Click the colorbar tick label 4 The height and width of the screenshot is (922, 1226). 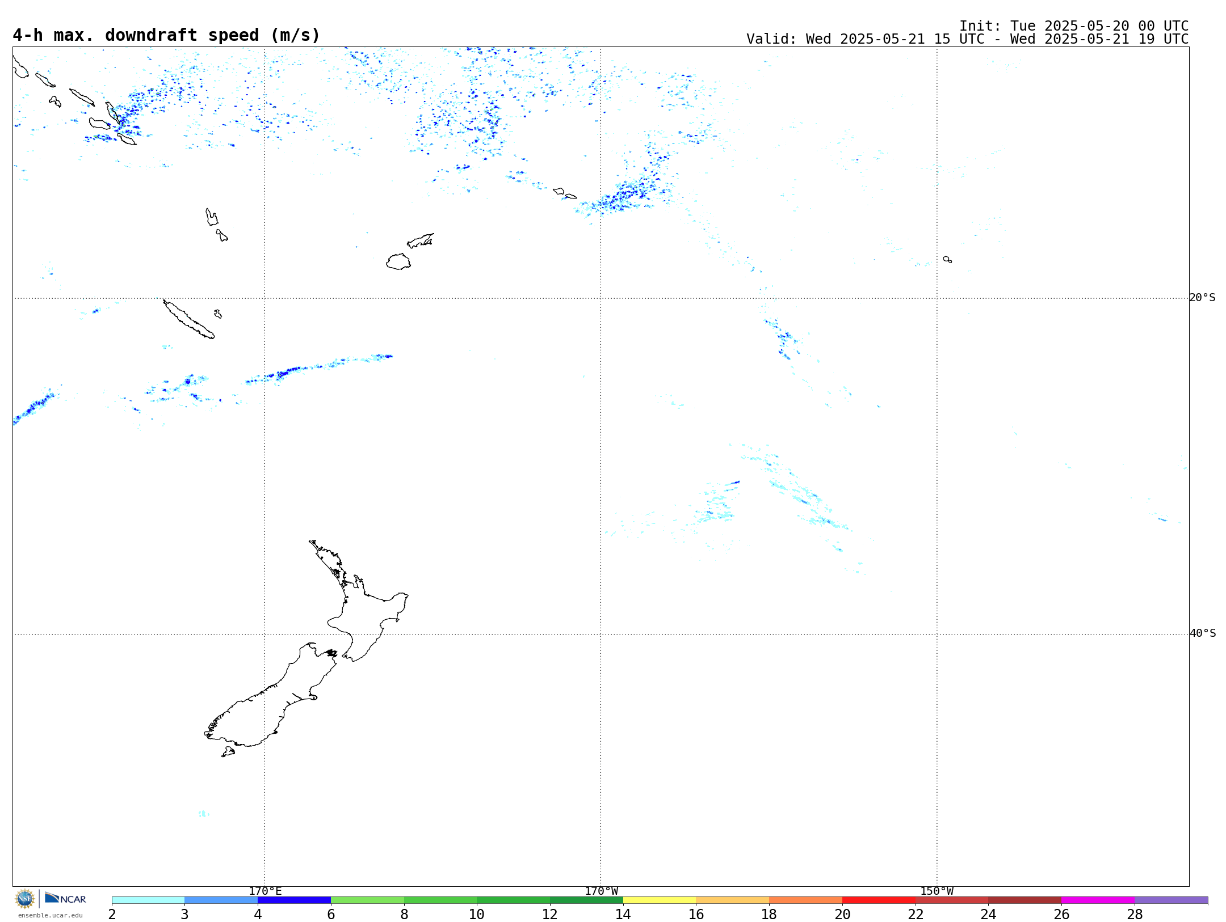coord(258,915)
